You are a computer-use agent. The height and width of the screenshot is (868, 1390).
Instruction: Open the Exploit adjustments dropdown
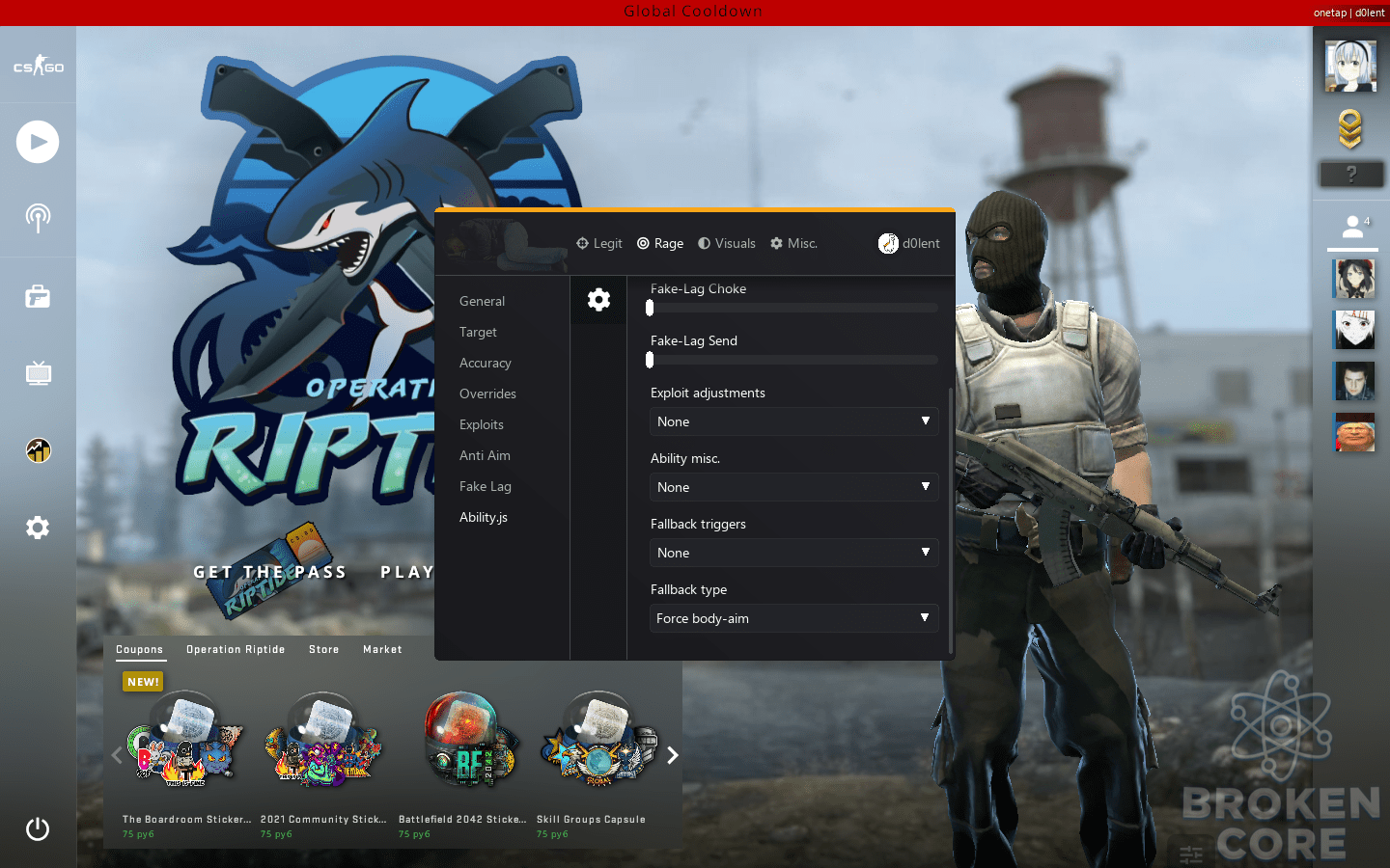pos(794,421)
